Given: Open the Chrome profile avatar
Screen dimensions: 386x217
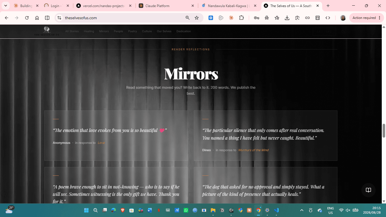Looking at the screenshot, I should pos(343,18).
